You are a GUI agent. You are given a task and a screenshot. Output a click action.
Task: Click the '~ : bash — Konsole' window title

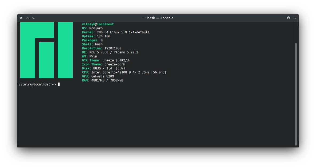click(158, 18)
